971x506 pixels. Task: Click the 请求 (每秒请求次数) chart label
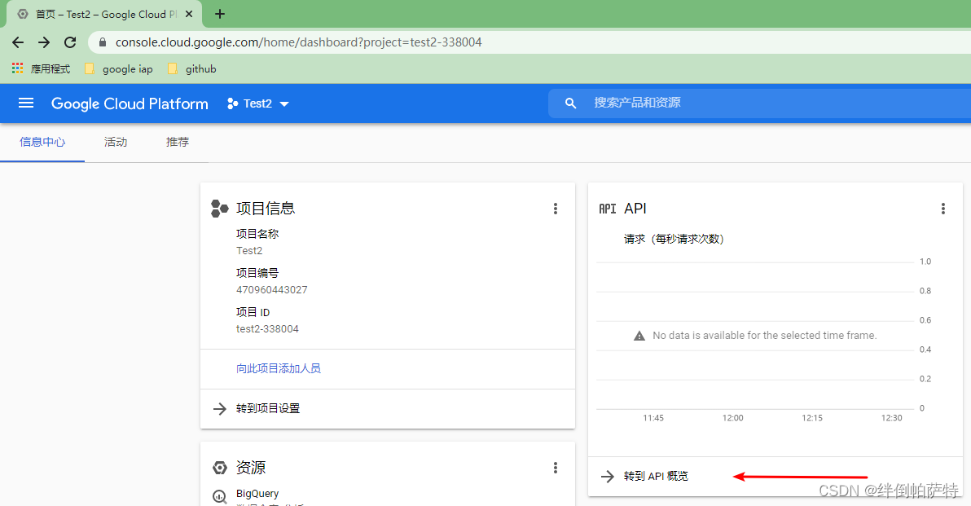[x=674, y=239]
